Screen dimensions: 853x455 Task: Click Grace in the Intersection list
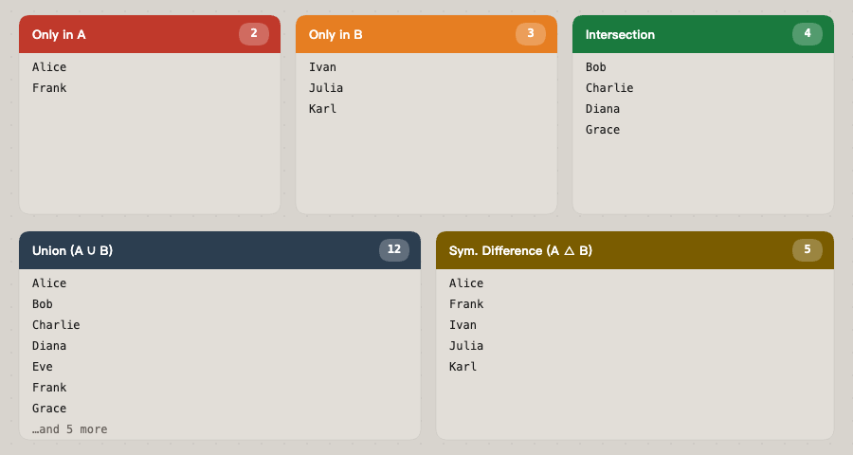603,130
